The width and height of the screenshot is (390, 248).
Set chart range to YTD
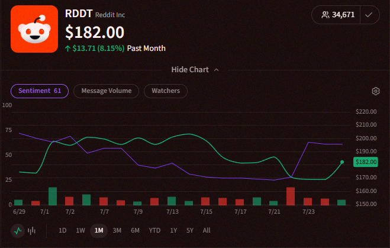point(154,231)
